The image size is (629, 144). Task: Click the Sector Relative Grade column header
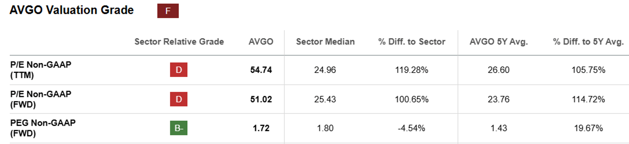point(179,42)
